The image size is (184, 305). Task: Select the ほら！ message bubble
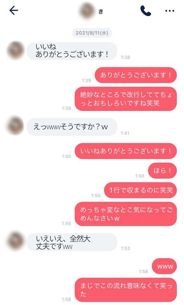(x=162, y=170)
